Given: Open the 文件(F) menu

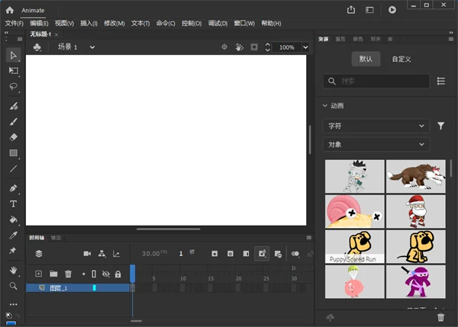Looking at the screenshot, I should (x=15, y=24).
